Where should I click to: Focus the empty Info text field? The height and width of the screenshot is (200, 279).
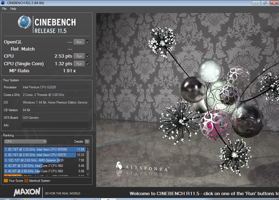[55, 125]
